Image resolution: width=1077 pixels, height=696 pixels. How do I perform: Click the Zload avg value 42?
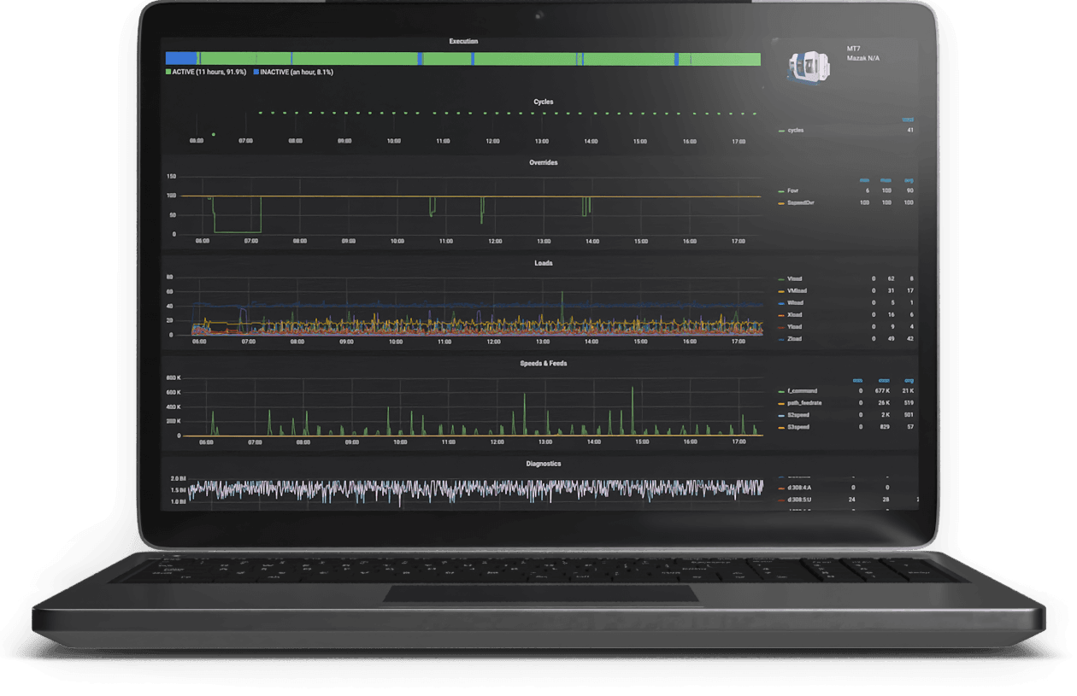(x=911, y=339)
